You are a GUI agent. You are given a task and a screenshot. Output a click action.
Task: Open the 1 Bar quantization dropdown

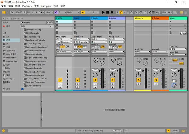pyautogui.click(x=49, y=12)
